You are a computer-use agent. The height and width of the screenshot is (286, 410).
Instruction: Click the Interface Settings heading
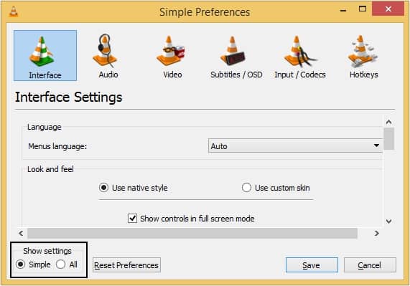(x=68, y=97)
